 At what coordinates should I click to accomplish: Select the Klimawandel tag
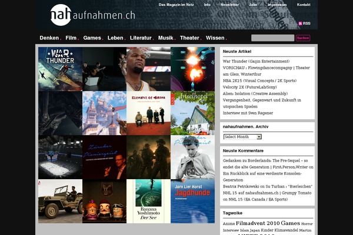pyautogui.click(x=286, y=230)
